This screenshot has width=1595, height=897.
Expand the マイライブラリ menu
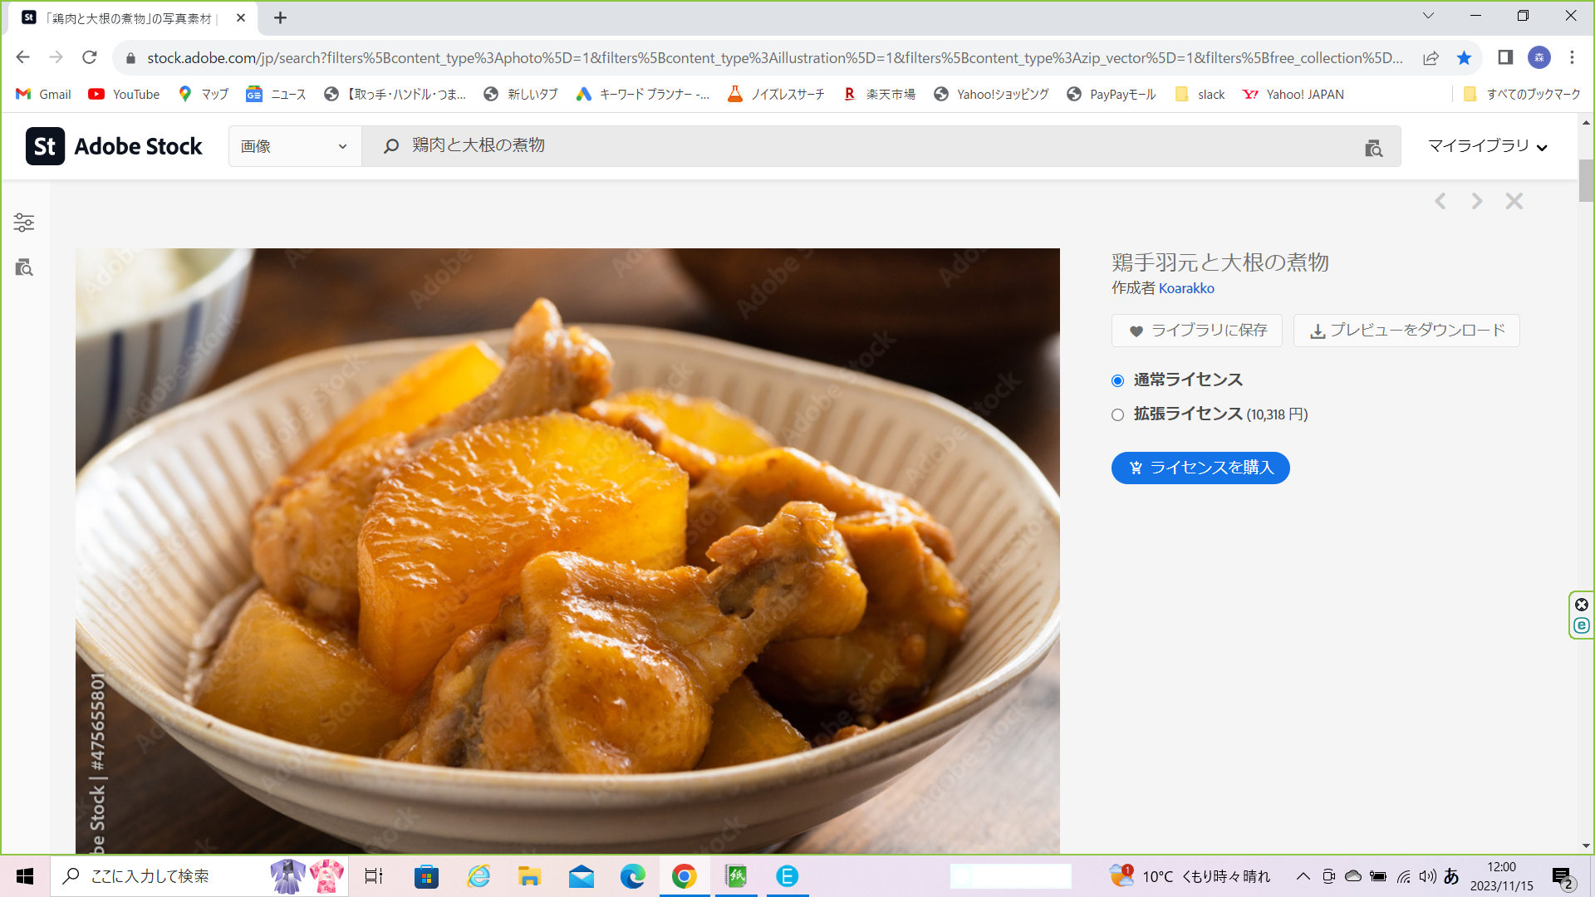[1488, 146]
